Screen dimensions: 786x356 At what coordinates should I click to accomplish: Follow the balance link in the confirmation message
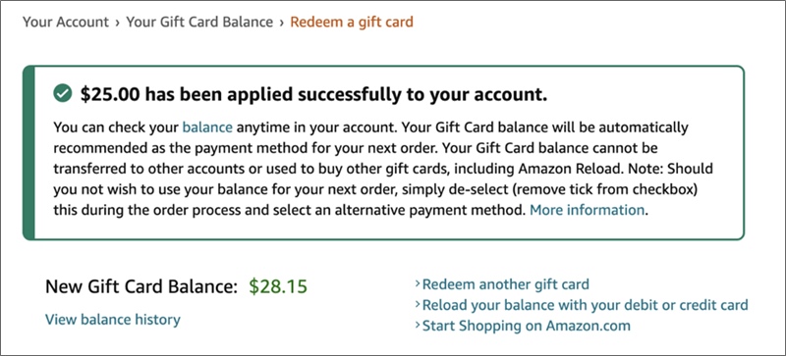pos(207,127)
